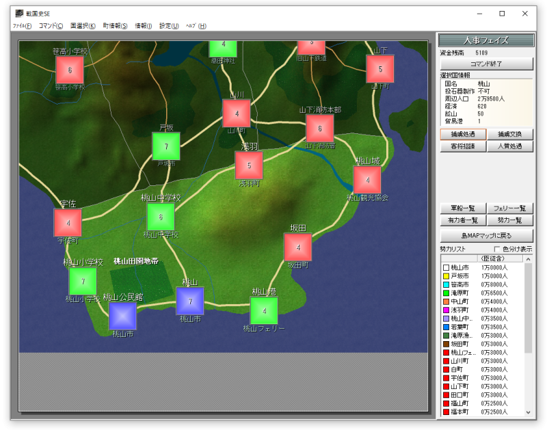Open the 設定(U) menu
This screenshot has width=547, height=430.
coord(169,26)
